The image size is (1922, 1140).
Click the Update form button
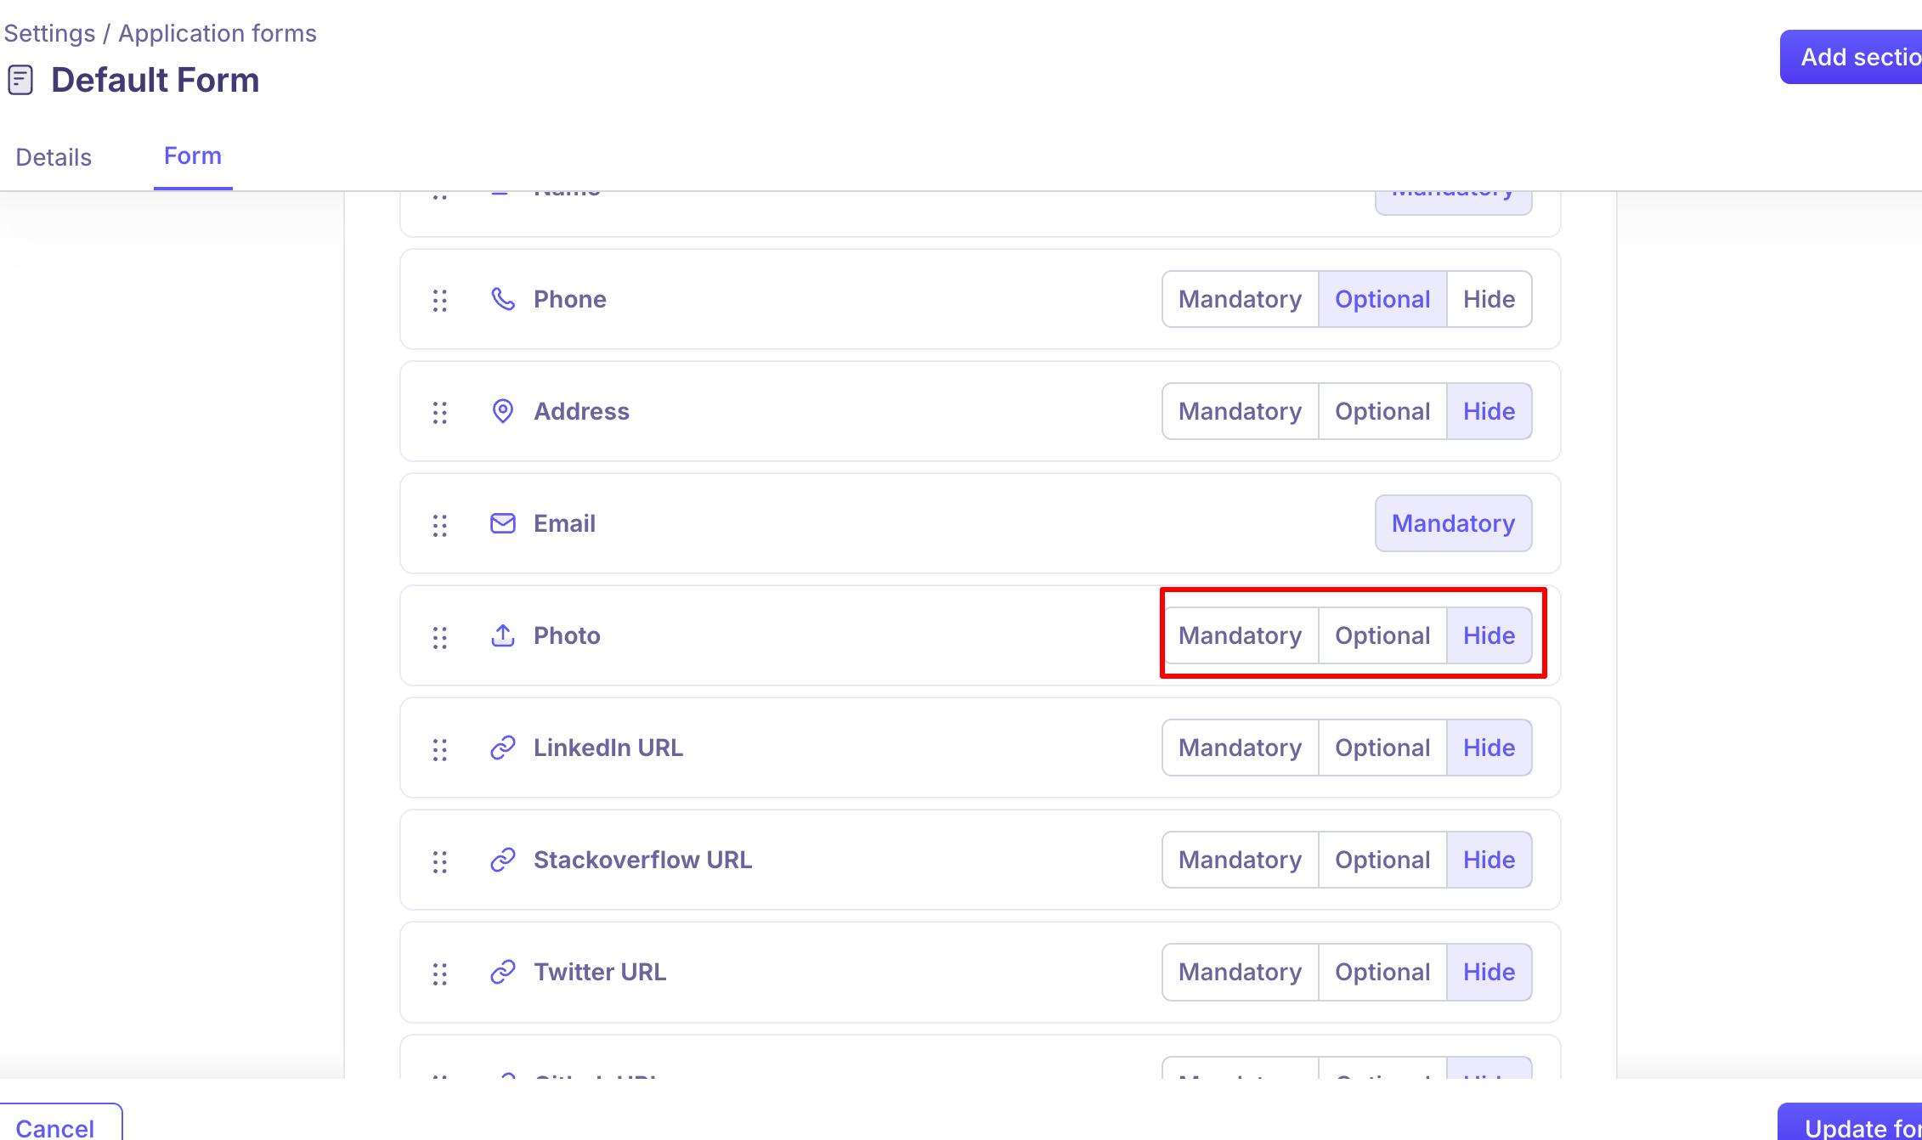(1850, 1123)
